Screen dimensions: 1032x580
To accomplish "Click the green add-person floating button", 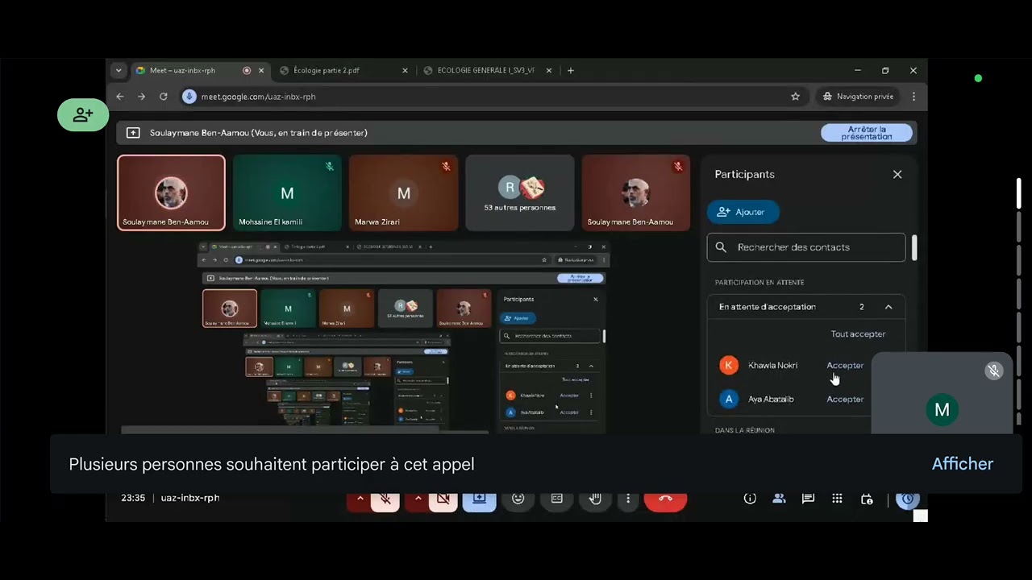I will click(83, 115).
